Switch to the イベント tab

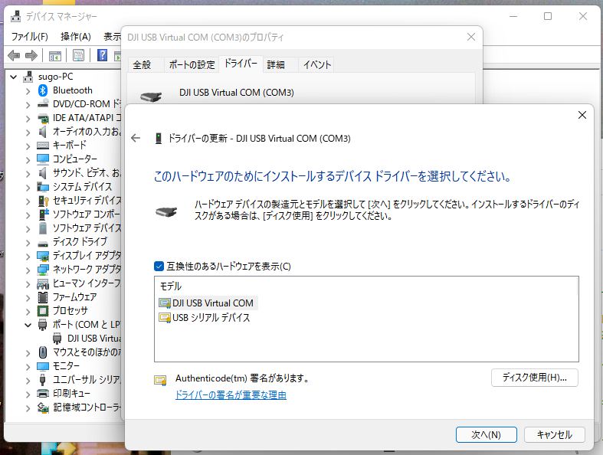click(317, 64)
